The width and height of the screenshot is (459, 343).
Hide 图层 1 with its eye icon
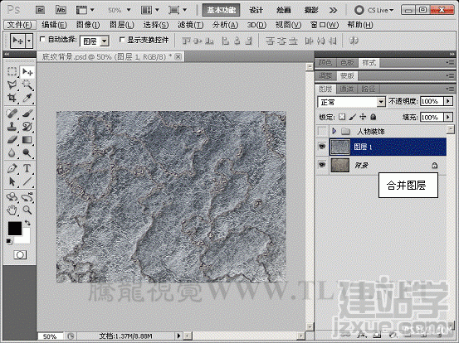tap(322, 147)
